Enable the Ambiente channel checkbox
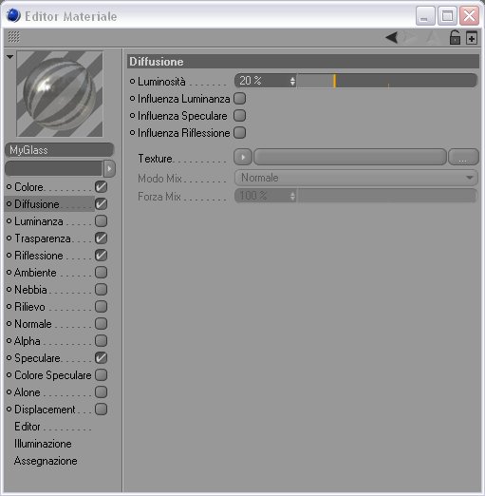485x496 pixels. click(102, 273)
